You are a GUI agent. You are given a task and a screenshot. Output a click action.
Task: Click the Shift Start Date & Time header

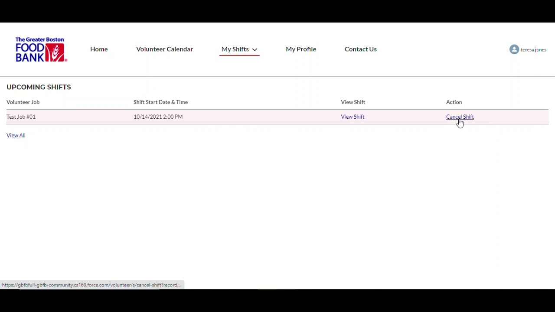tap(160, 102)
